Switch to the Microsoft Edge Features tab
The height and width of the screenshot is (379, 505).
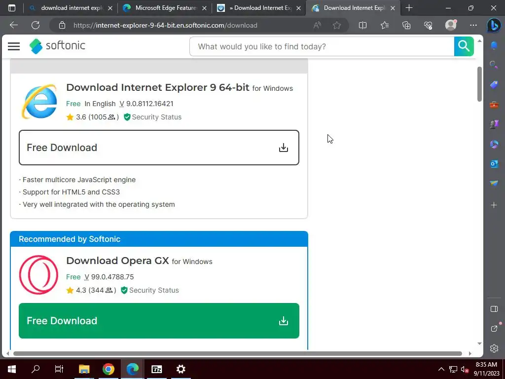coord(166,8)
